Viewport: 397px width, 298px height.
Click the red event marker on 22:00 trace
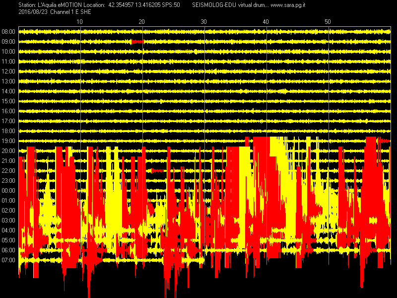tap(157, 171)
